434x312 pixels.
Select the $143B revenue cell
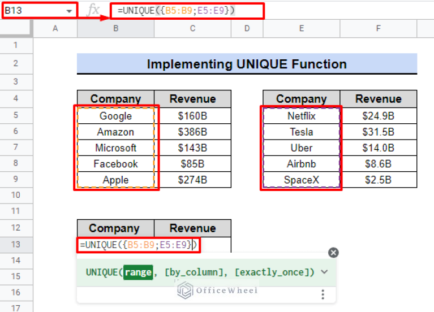point(192,148)
